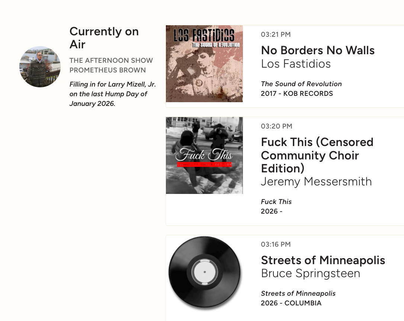This screenshot has height=321, width=404.
Task: Select song title Streets of Minneapolis
Action: tap(323, 260)
